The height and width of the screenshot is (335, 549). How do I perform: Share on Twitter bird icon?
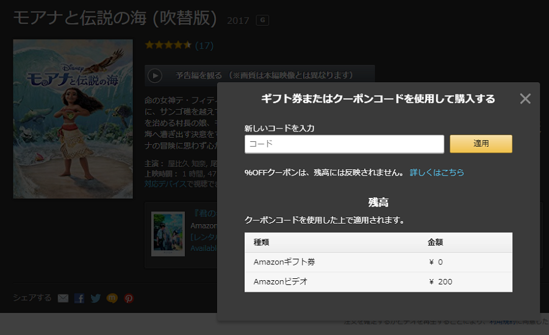[x=96, y=298]
